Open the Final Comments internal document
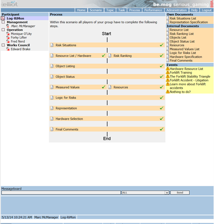Screen dimensions: 214x224 coord(181,61)
